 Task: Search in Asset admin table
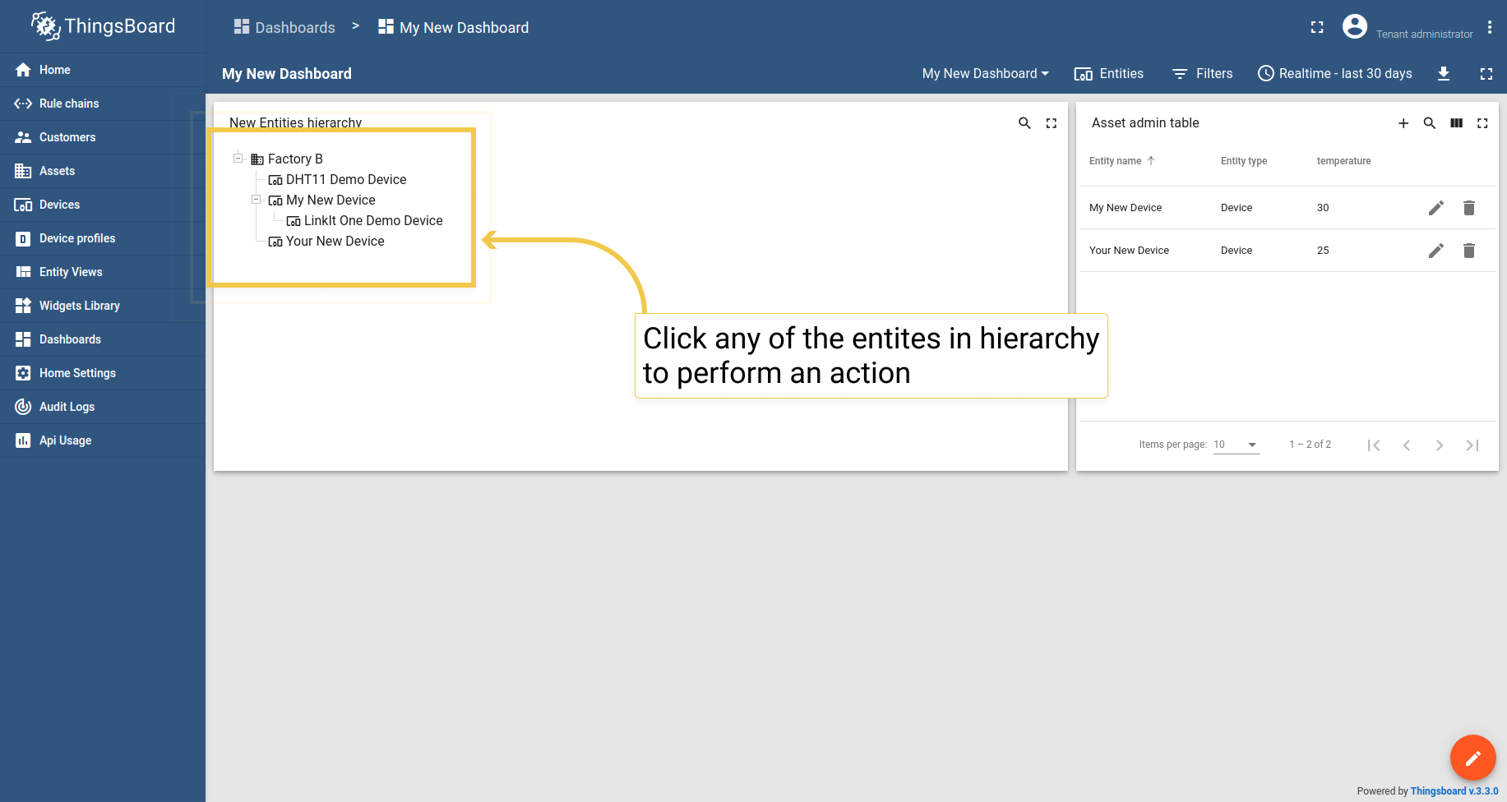pyautogui.click(x=1430, y=123)
